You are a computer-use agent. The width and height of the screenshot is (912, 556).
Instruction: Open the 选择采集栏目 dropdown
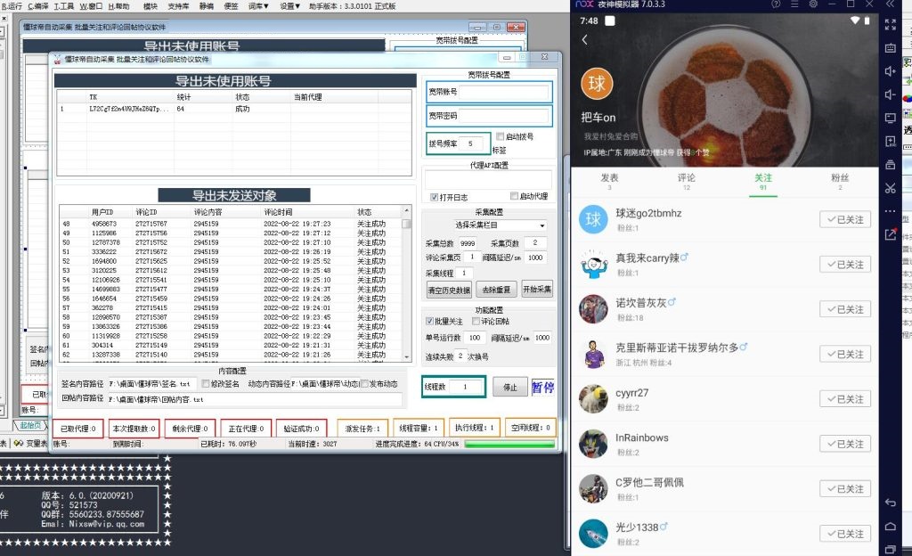coord(499,225)
